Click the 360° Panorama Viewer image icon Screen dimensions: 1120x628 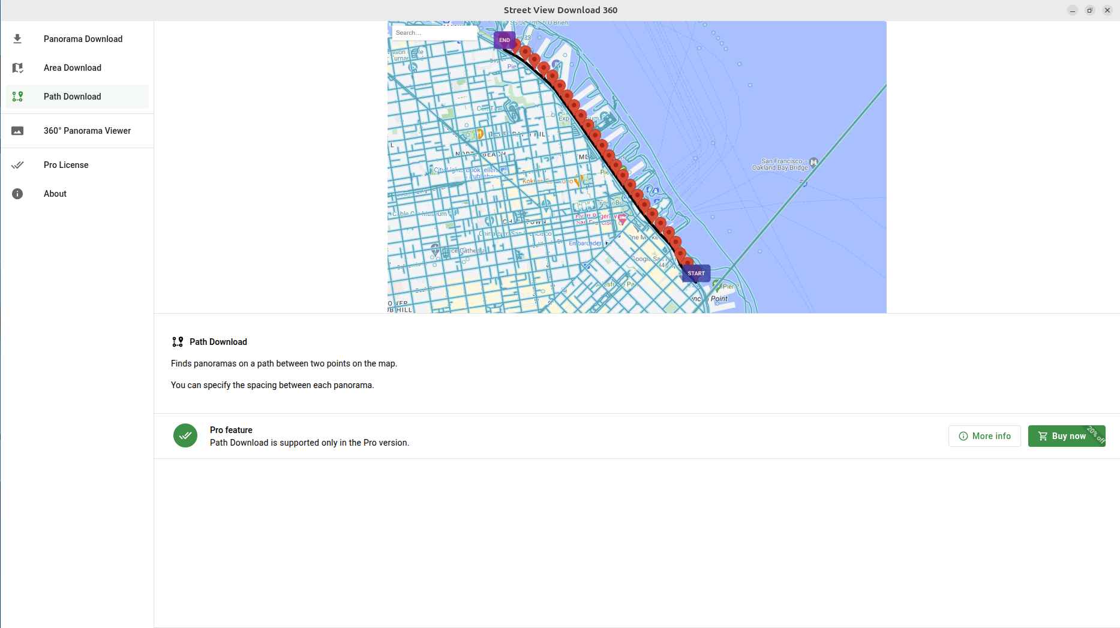(x=17, y=131)
